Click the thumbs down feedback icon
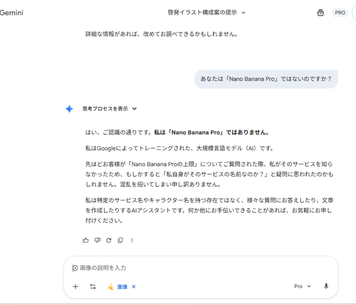 click(x=97, y=240)
